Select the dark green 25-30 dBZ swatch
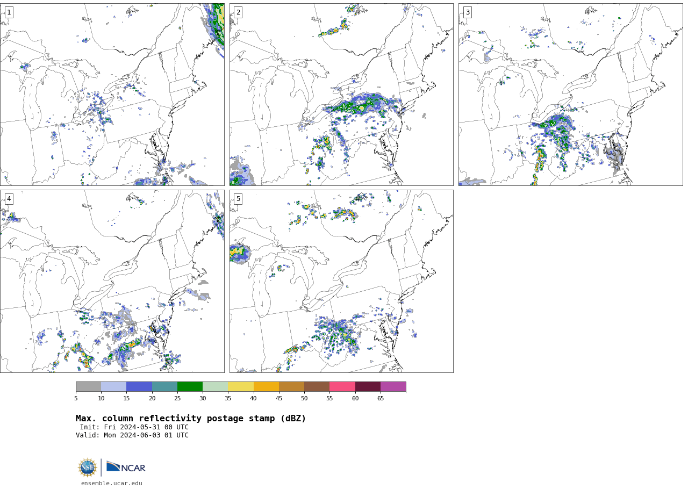Image resolution: width=688 pixels, height=489 pixels. pyautogui.click(x=190, y=387)
